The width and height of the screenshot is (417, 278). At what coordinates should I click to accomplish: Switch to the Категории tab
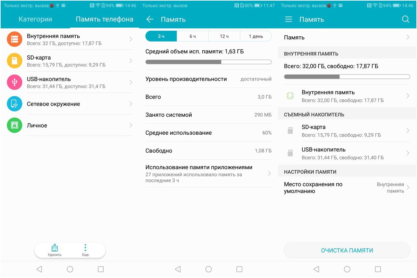click(35, 19)
